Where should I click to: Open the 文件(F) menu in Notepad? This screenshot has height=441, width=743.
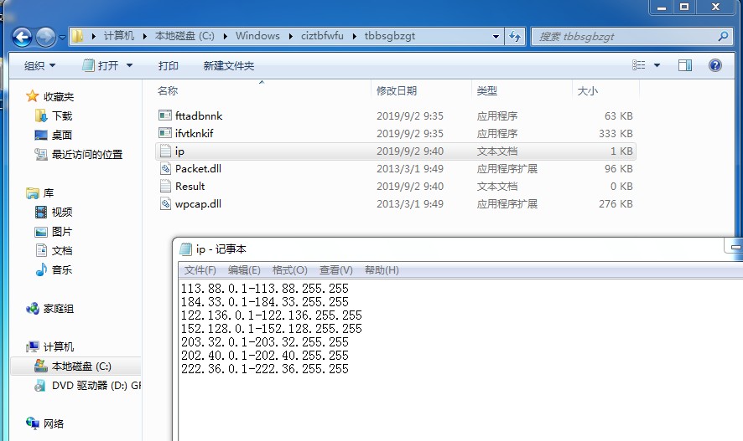click(200, 270)
